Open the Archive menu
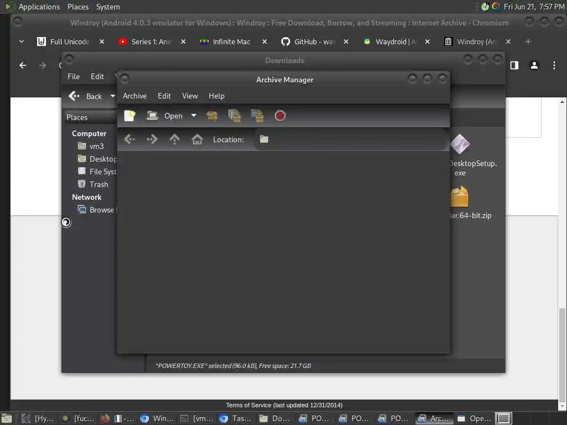Screen dimensions: 567x425 click(x=135, y=96)
